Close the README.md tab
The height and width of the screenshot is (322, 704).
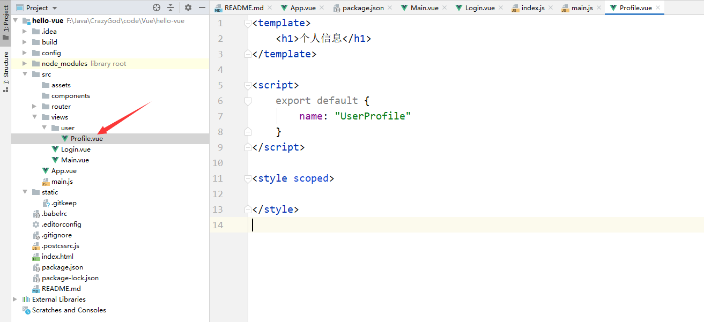point(270,8)
